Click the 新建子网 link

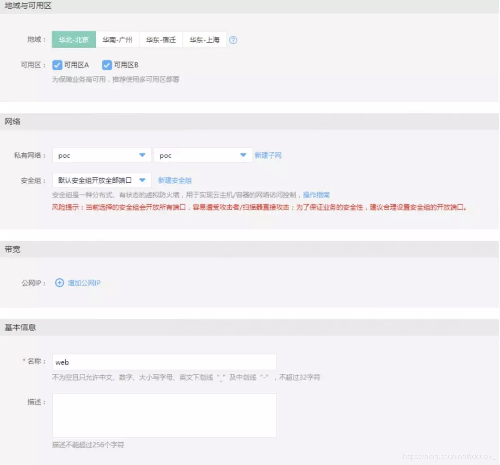[267, 155]
